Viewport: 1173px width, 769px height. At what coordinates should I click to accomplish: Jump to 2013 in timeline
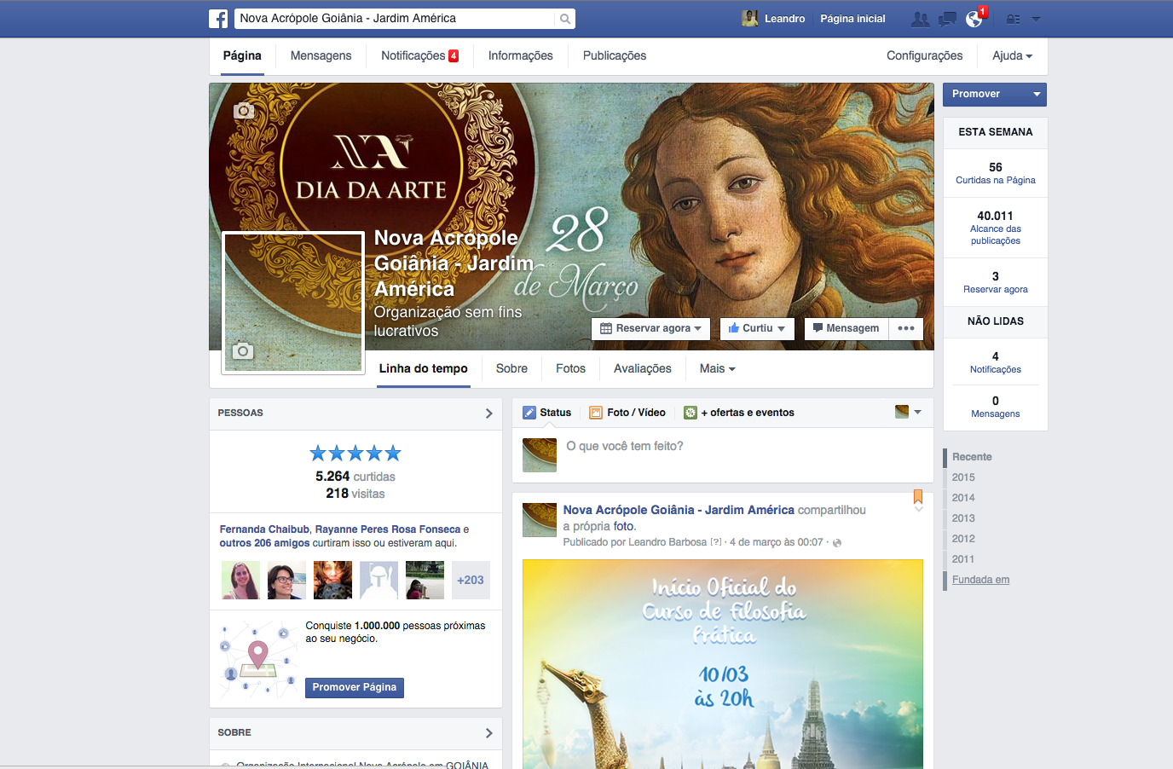(x=963, y=518)
